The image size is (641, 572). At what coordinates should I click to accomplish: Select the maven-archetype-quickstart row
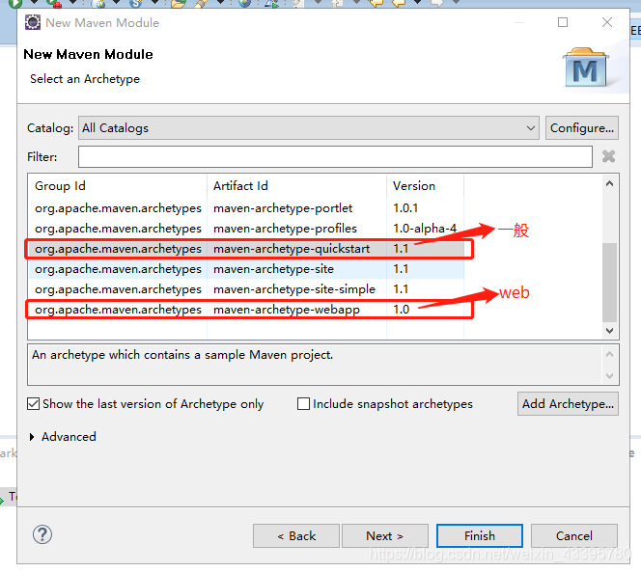[x=246, y=249]
